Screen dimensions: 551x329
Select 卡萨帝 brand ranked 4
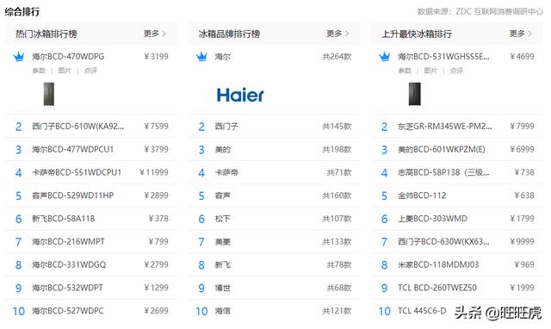click(226, 172)
